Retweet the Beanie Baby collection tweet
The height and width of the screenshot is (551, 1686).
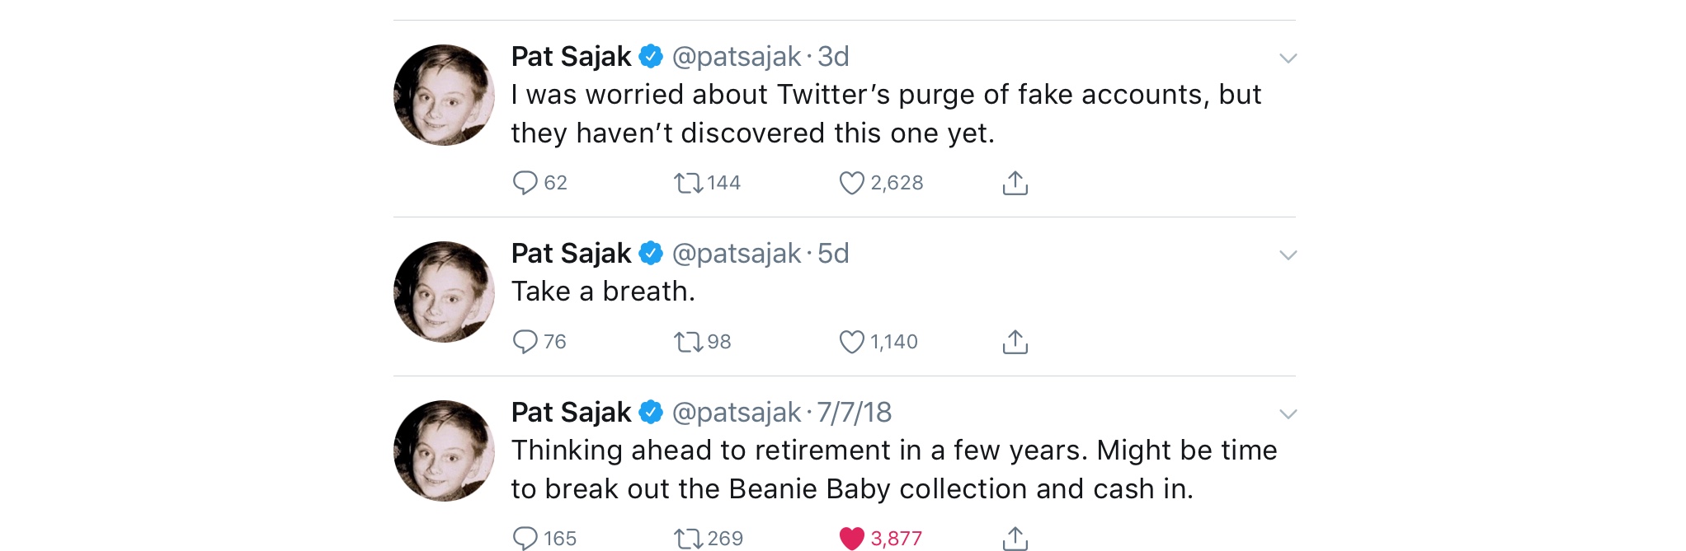pos(688,538)
